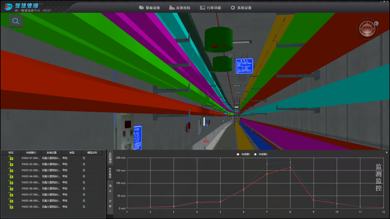Click the 智慧管廊 logo icon
The height and width of the screenshot is (219, 390).
tap(8, 6)
